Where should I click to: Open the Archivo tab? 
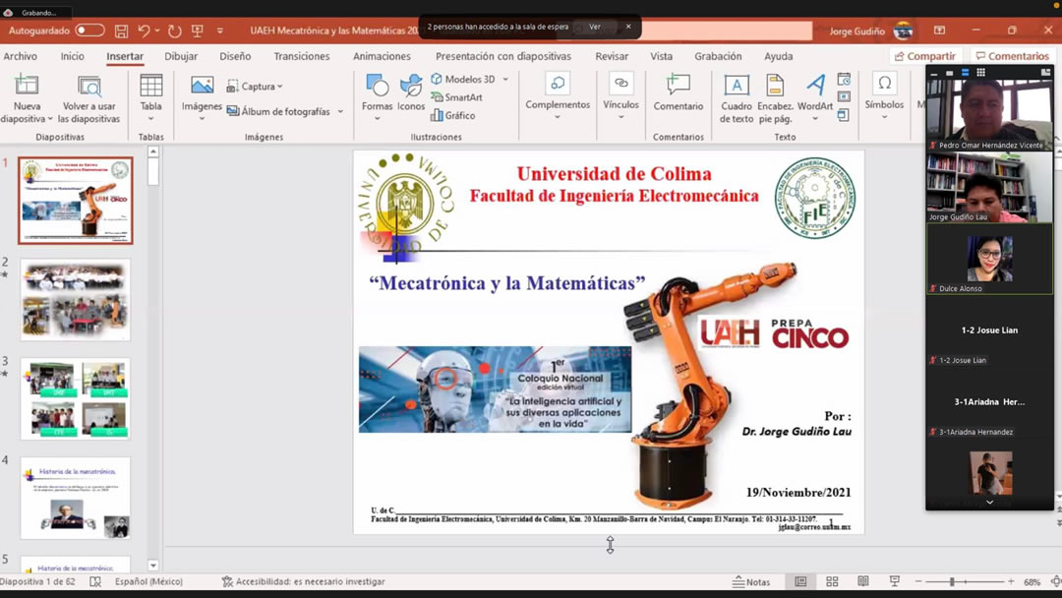[21, 56]
